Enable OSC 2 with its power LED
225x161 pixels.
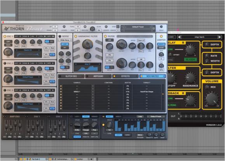click(x=5, y=63)
